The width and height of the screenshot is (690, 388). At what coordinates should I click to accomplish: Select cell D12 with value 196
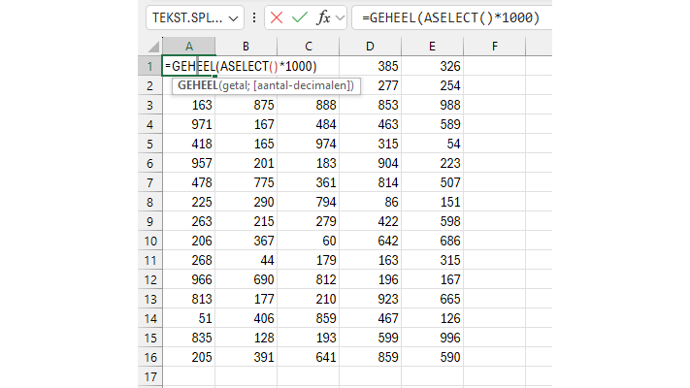(370, 279)
